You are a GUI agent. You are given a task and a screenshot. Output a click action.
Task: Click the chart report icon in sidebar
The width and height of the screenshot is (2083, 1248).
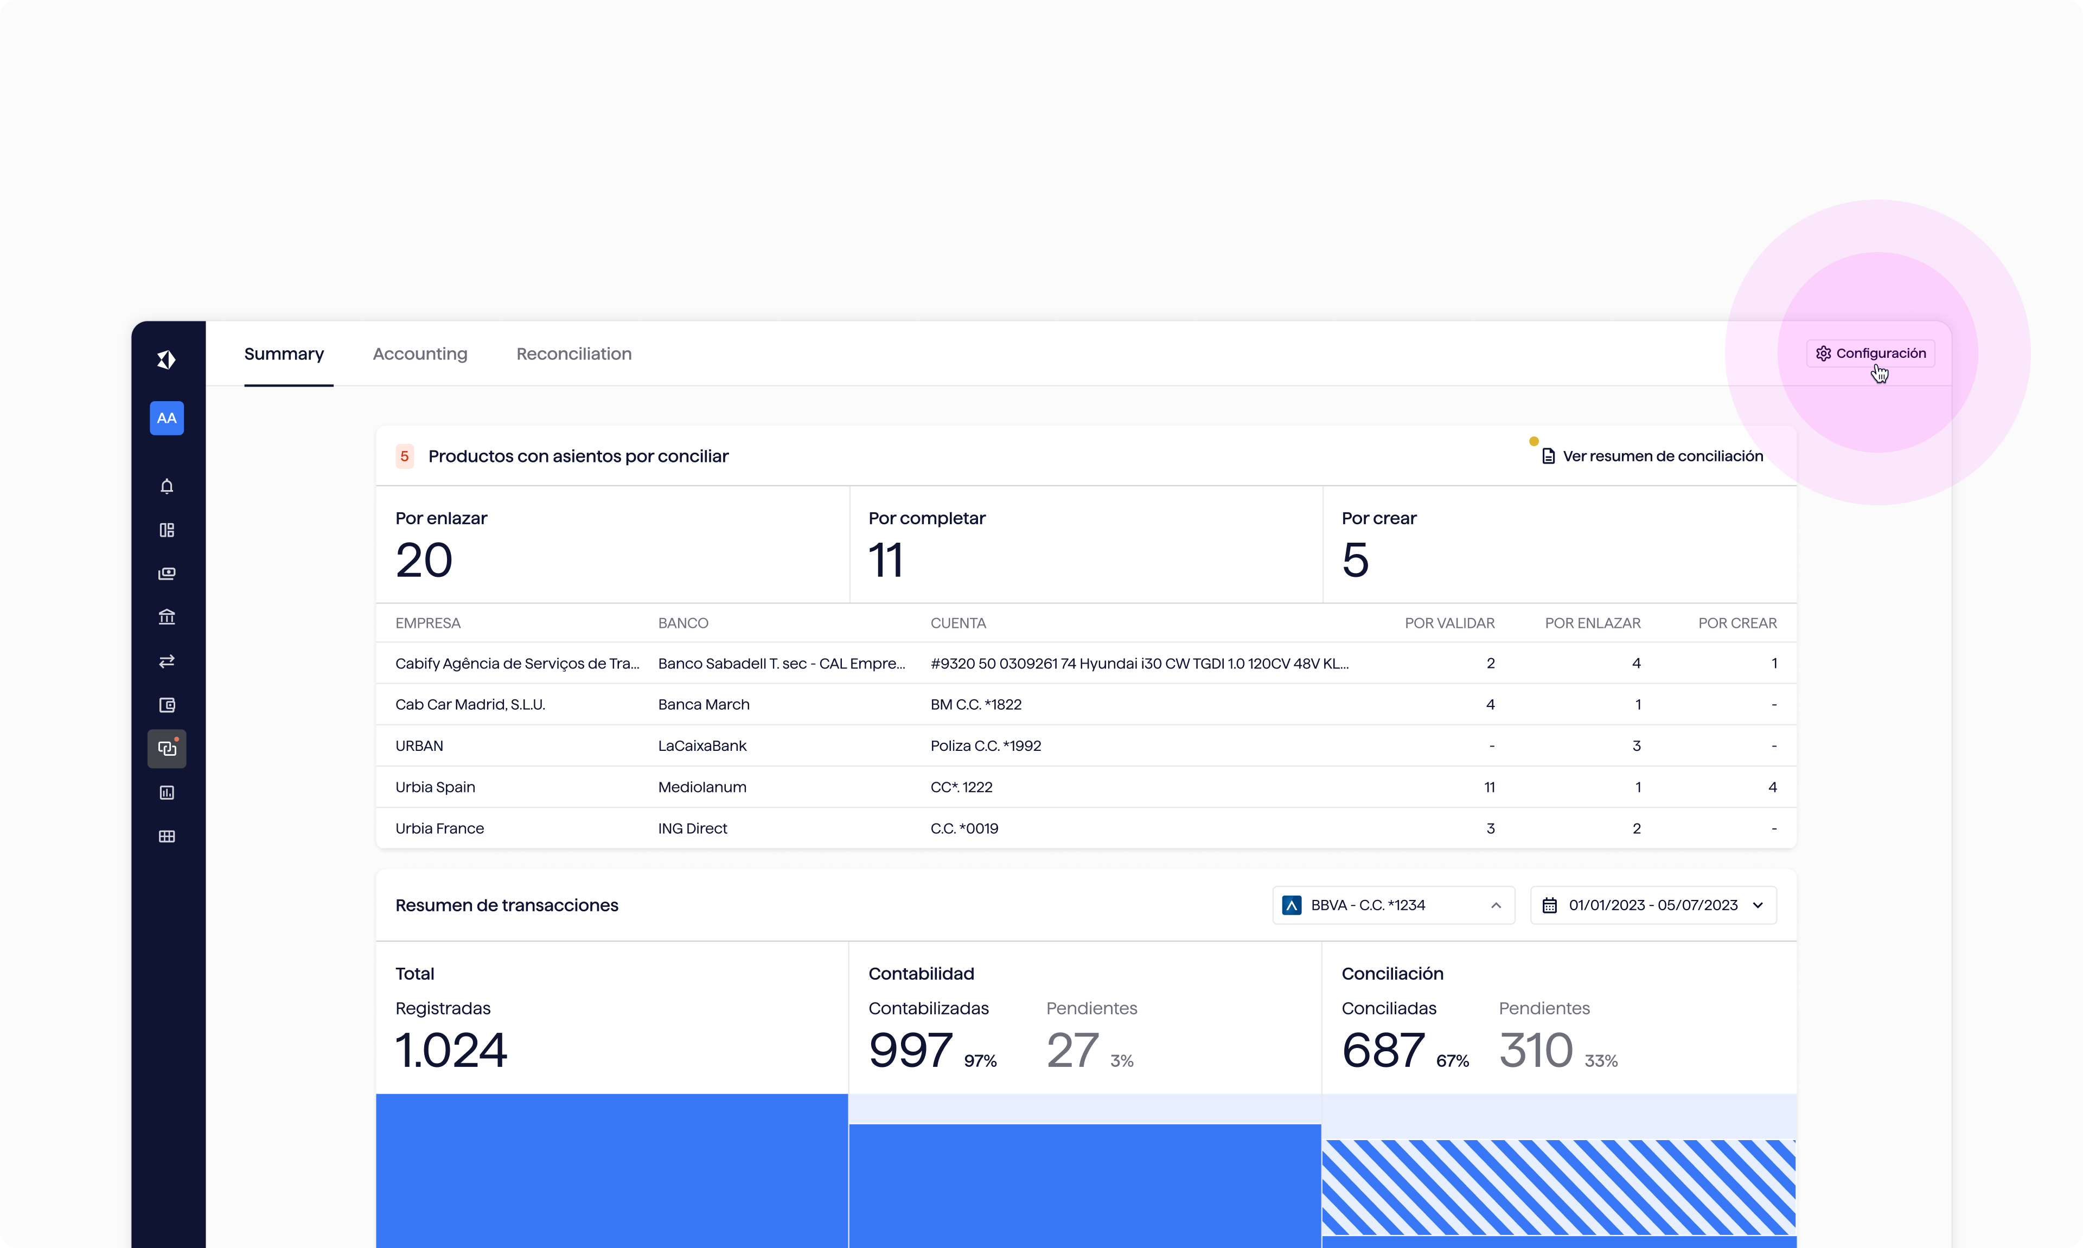coord(167,792)
